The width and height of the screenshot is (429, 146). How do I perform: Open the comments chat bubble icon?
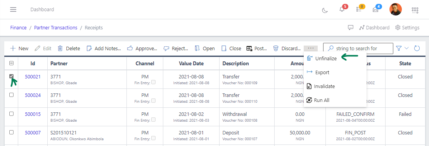[351, 27]
